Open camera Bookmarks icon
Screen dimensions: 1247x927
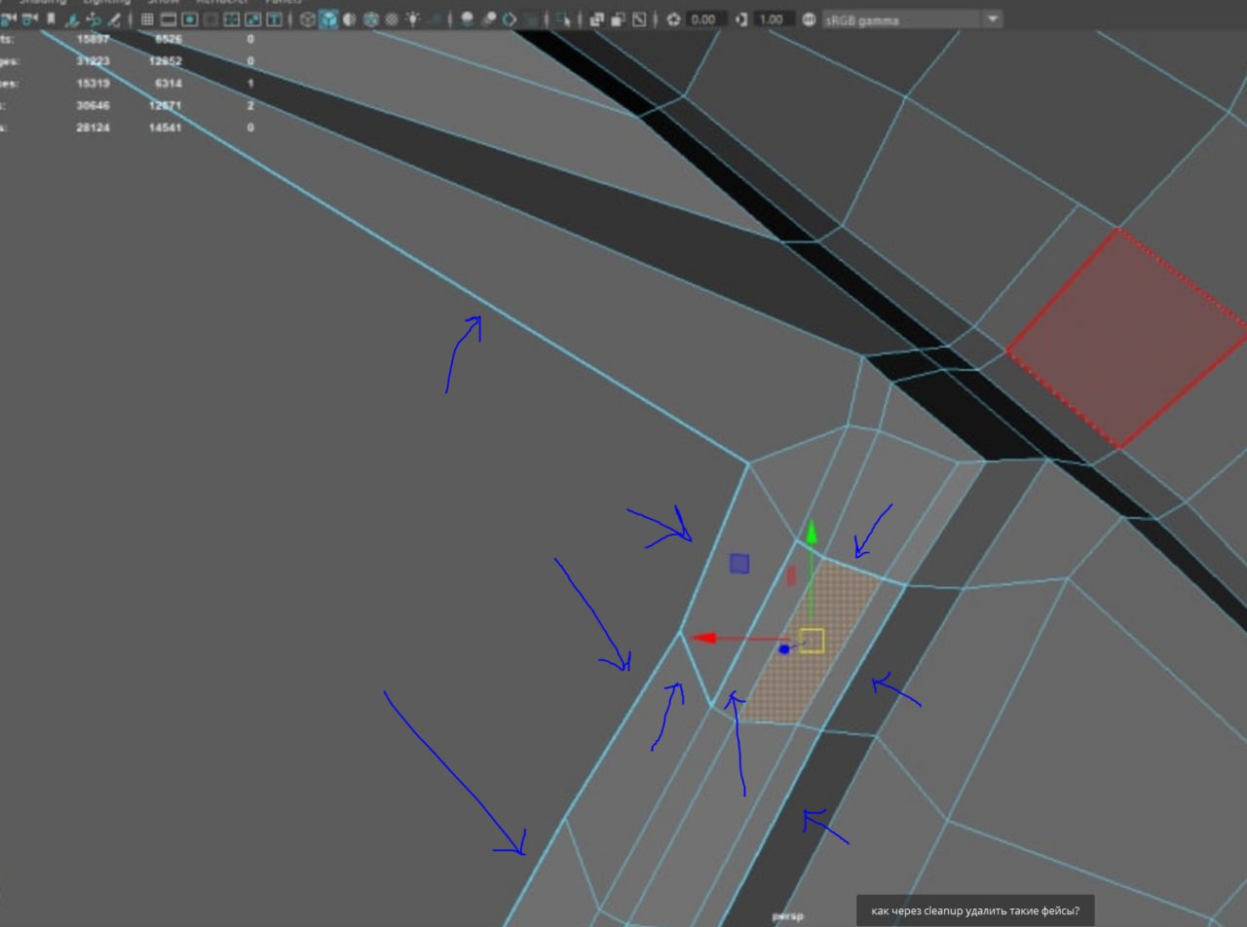point(51,19)
